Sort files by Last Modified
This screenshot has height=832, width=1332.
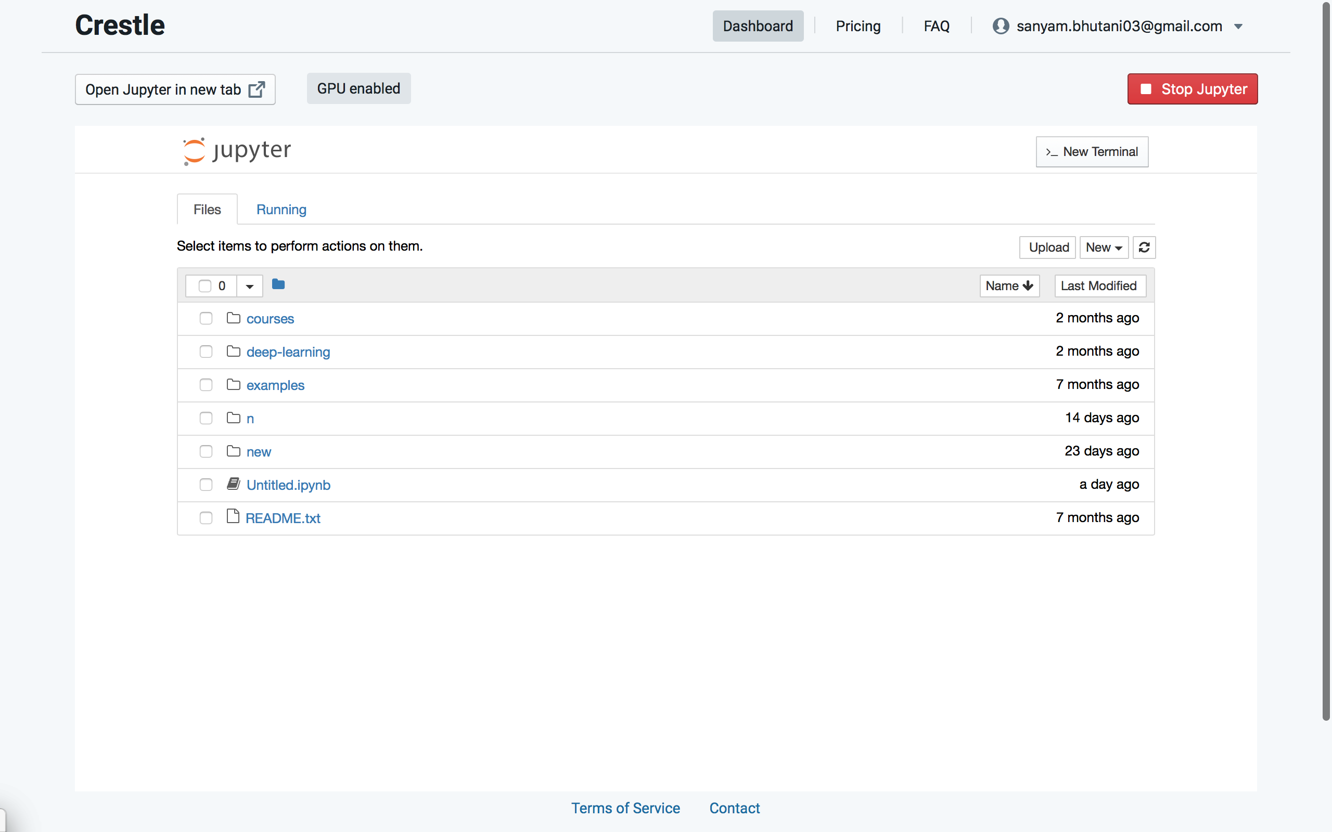1100,286
